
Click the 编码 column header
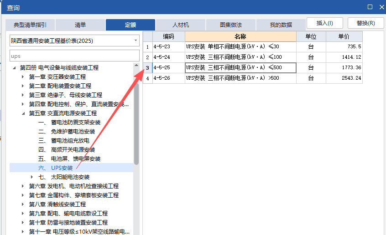169,36
